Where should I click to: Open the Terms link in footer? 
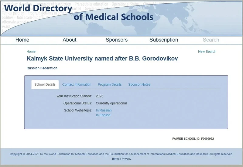(115, 159)
